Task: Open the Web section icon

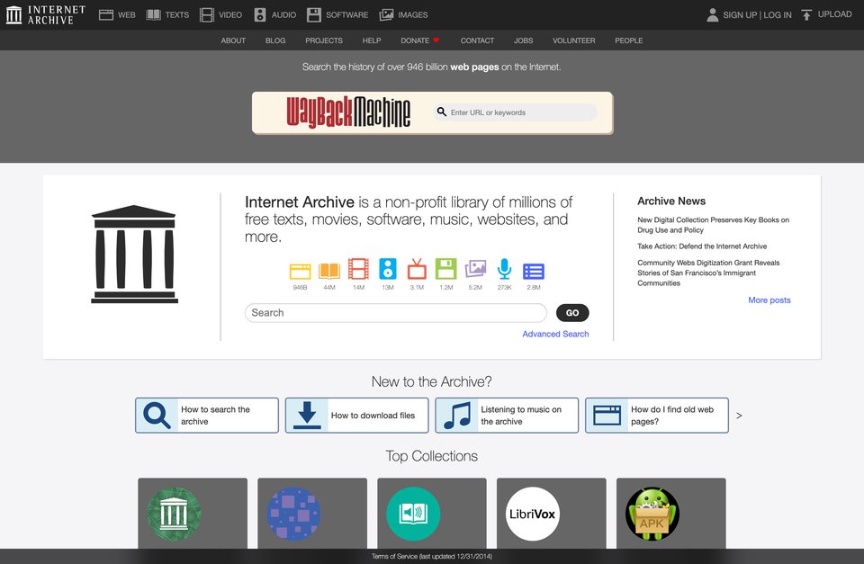Action: point(106,15)
